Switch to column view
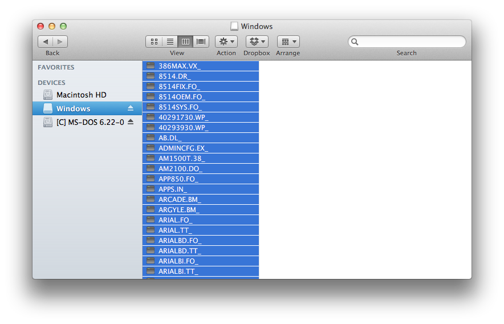Viewport: 504px width, 324px height. (185, 42)
